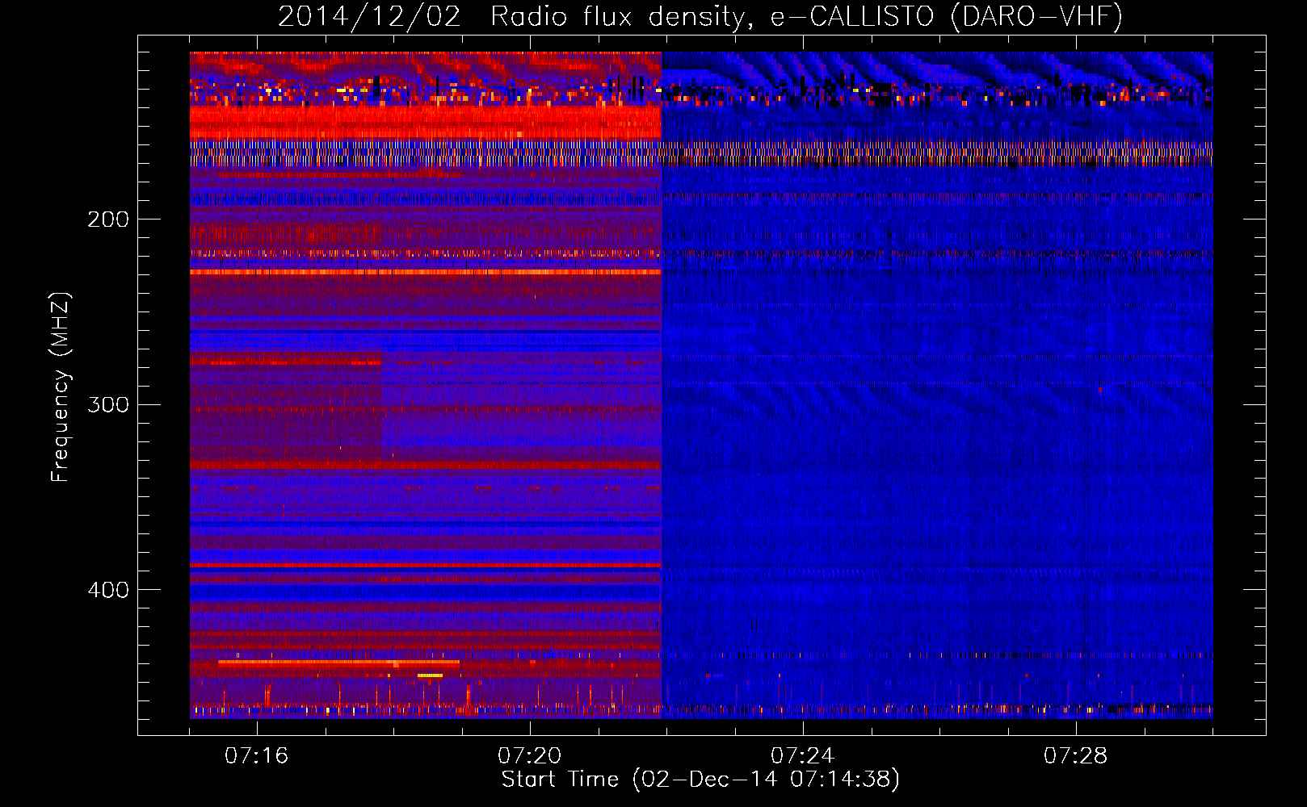Viewport: 1307px width, 807px height.
Task: Click the plot title 'Radio flux density, e-CALLISTO (DARO-VHF)'
Action: (x=806, y=16)
